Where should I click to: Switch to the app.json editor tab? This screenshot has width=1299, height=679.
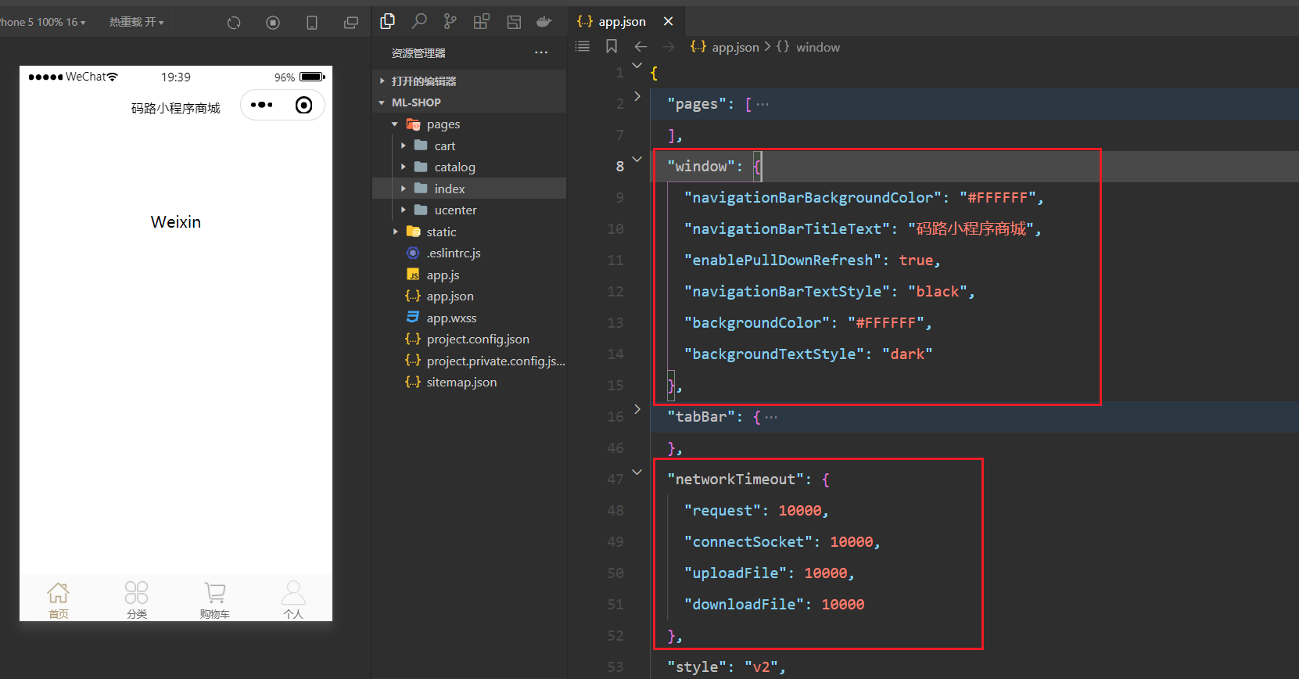pyautogui.click(x=622, y=22)
